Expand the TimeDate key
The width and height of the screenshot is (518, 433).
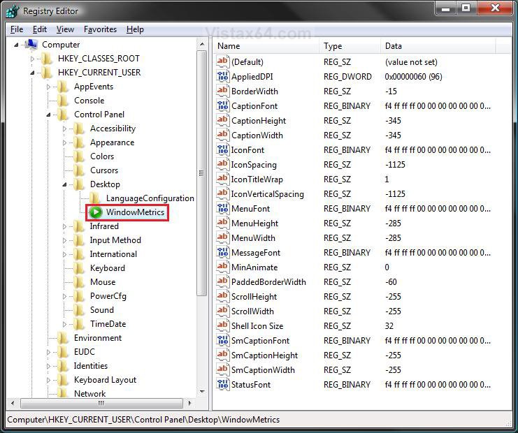click(64, 325)
